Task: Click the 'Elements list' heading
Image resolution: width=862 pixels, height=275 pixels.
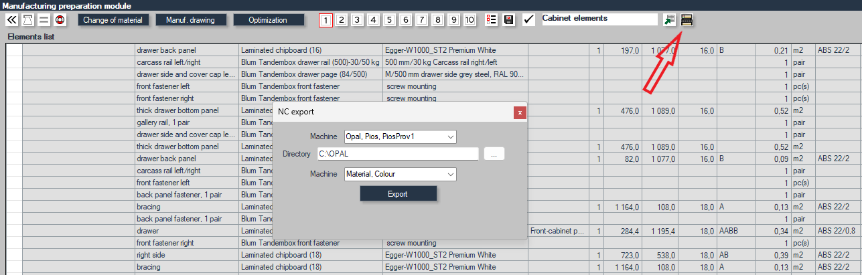Action: (30, 37)
